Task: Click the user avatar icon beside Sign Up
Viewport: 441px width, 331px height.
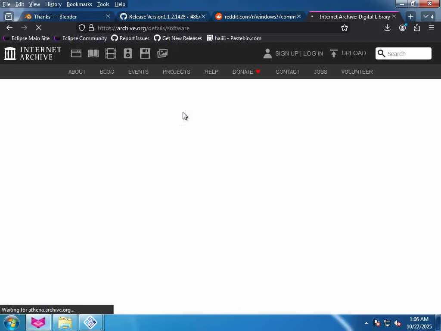Action: tap(267, 53)
